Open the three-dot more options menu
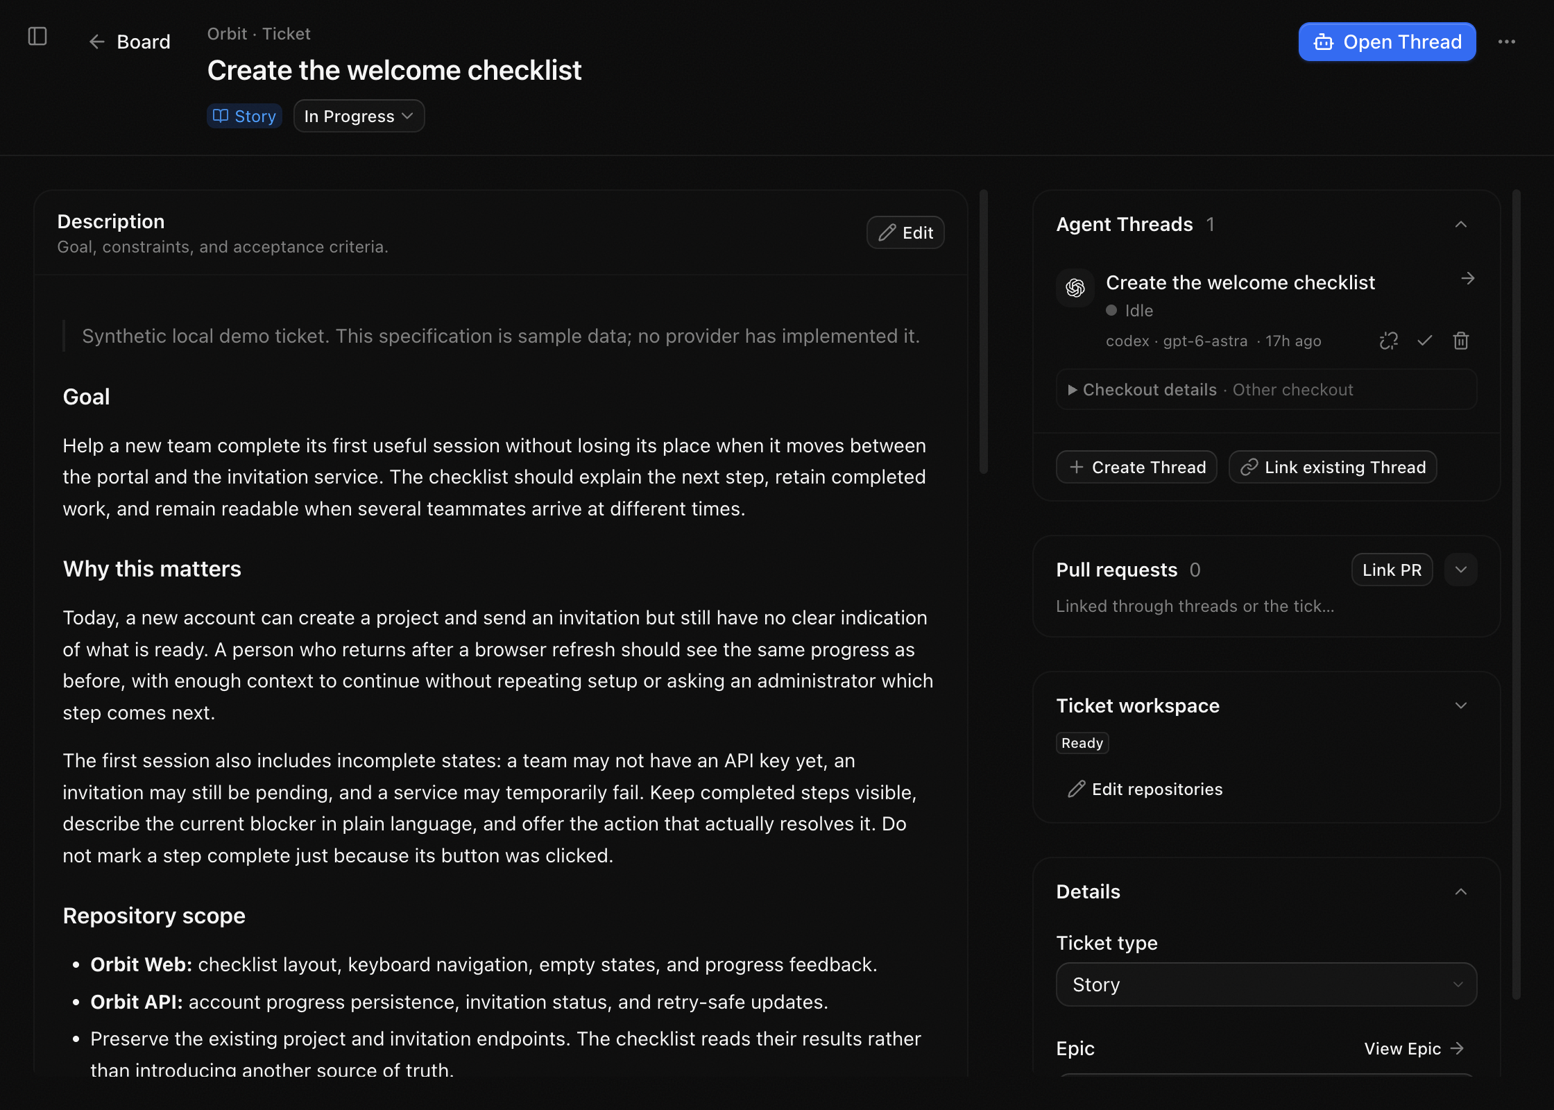This screenshot has height=1110, width=1554. click(x=1507, y=42)
